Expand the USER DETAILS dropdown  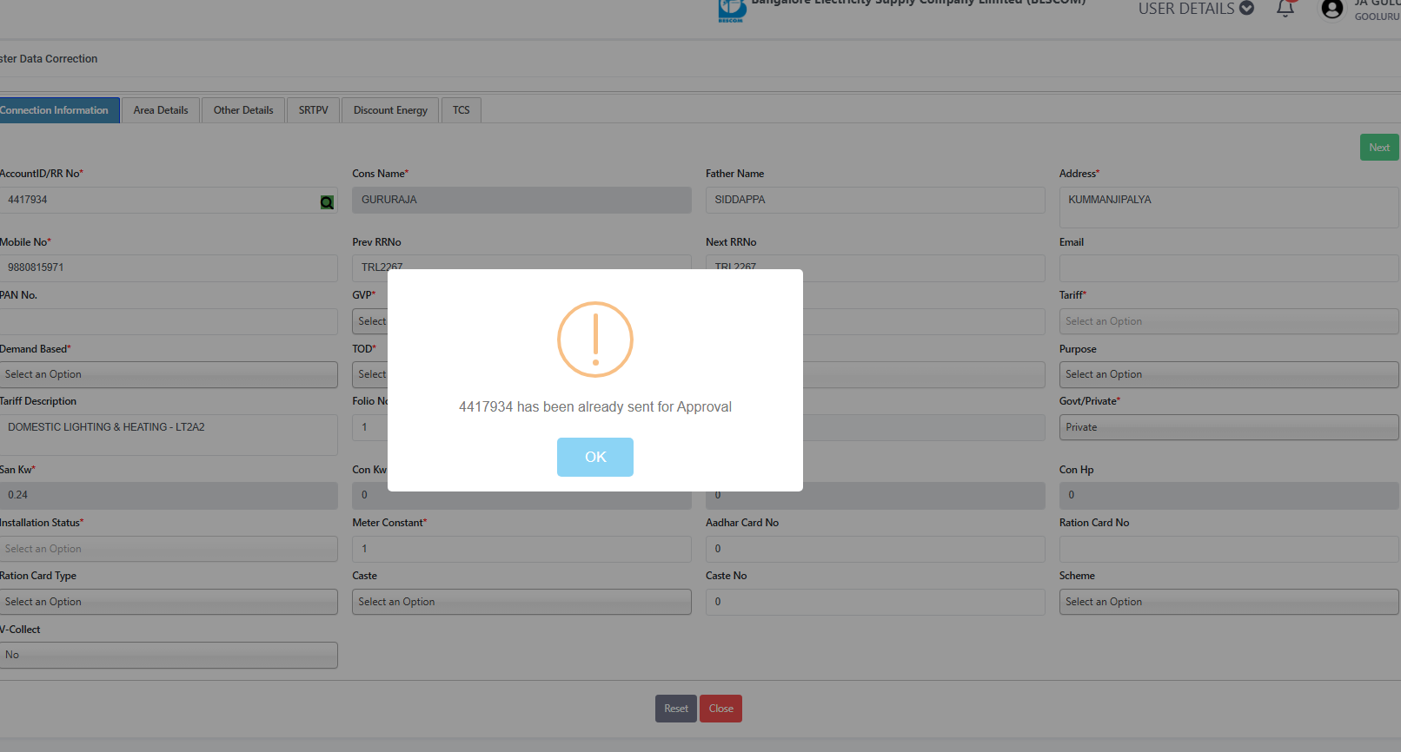[1196, 9]
